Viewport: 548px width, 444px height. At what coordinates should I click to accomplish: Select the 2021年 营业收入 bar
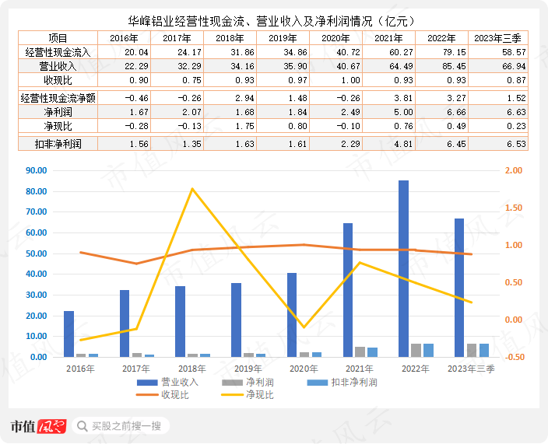[348, 290]
